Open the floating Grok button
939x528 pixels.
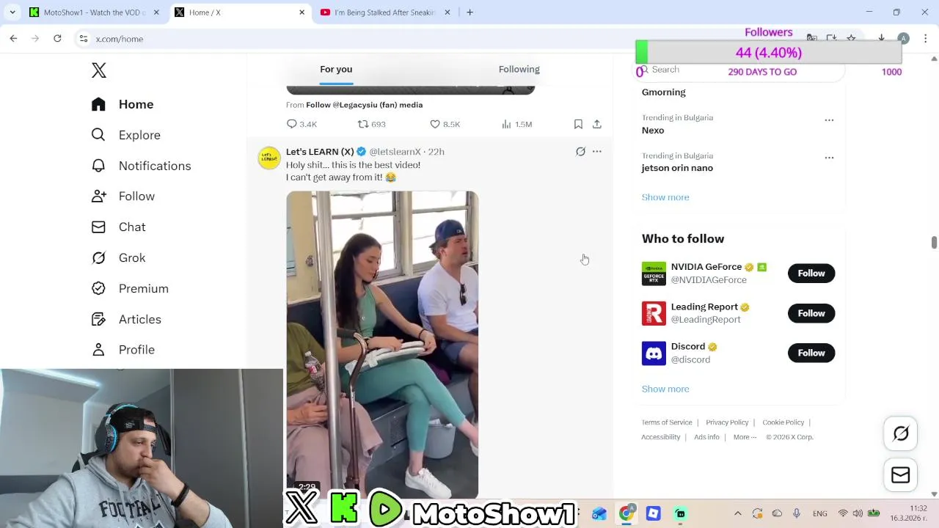pyautogui.click(x=901, y=433)
